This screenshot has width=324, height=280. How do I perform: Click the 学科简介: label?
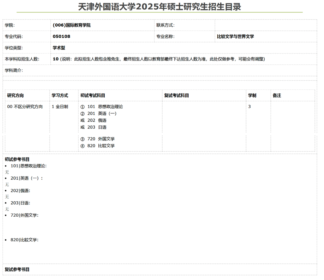[14, 70]
